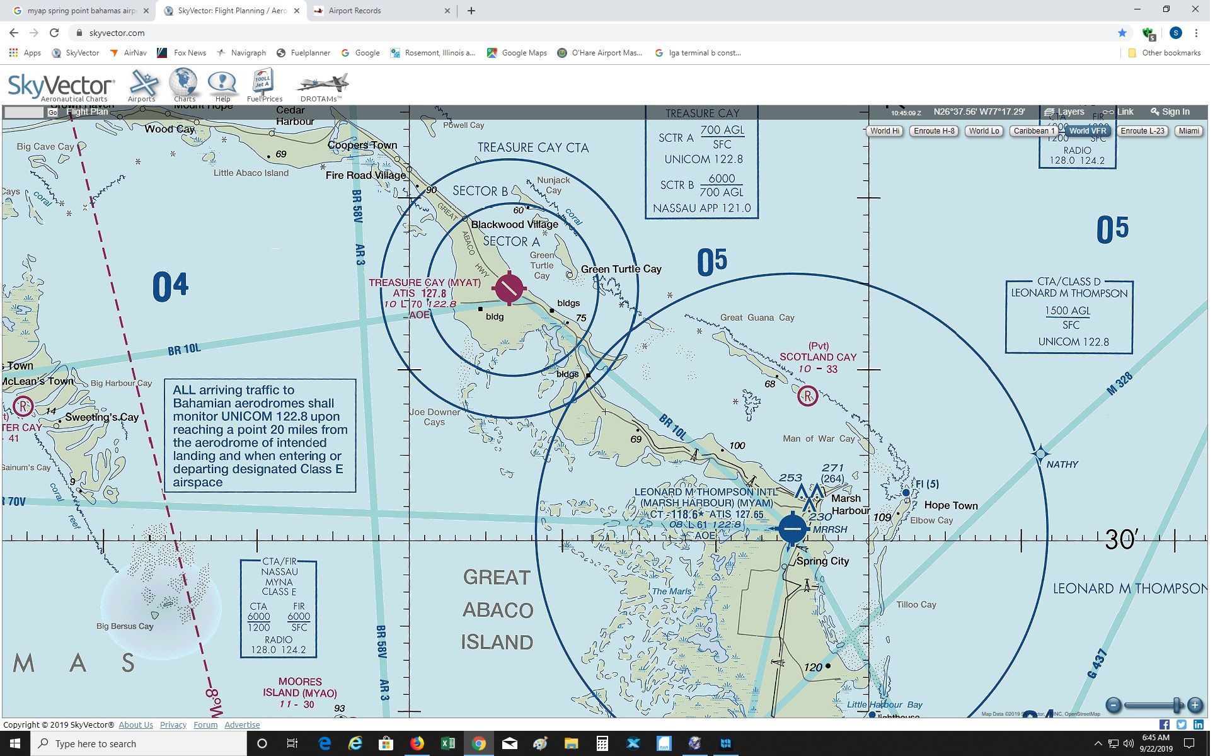
Task: Open the Flight Plan panel
Action: [x=87, y=112]
